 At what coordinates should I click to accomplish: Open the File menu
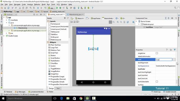point(2,4)
